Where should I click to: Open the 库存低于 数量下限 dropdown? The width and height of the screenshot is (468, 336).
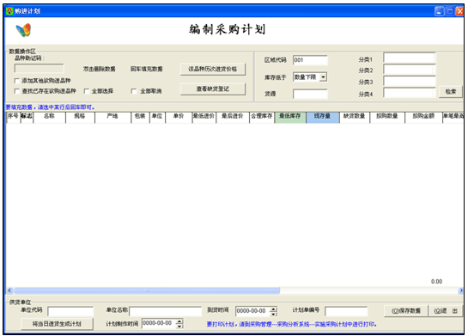point(323,77)
